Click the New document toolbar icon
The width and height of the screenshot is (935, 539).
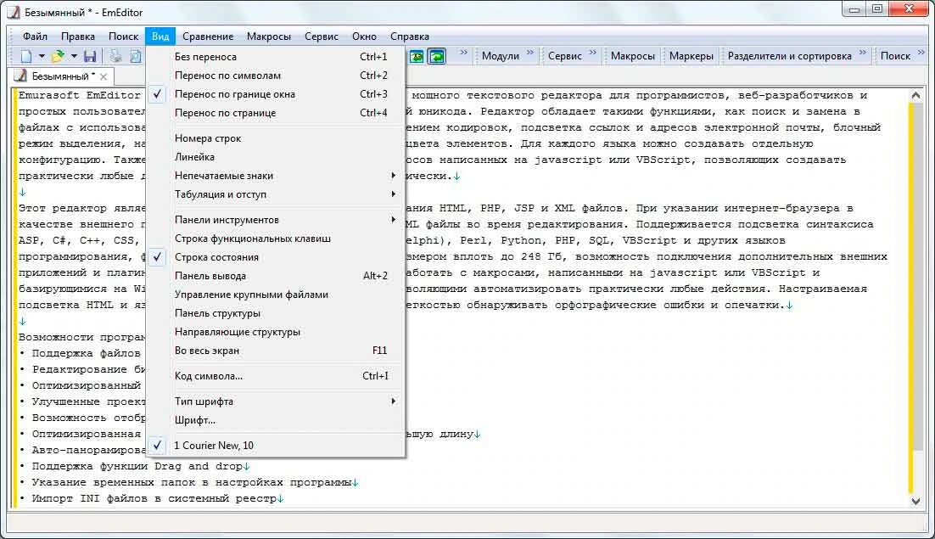tap(26, 56)
